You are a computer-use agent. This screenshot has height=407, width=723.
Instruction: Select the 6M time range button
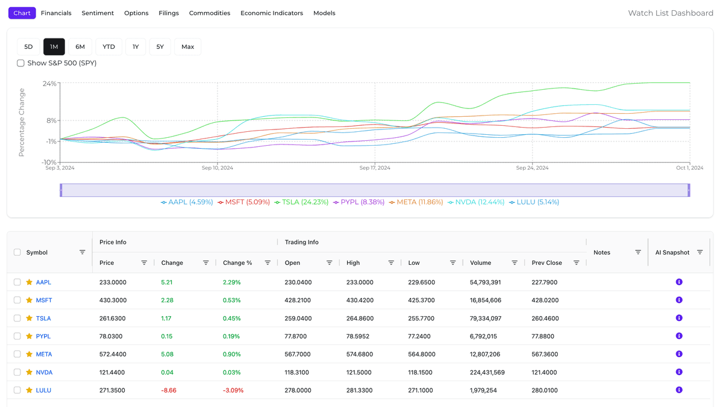coord(80,46)
